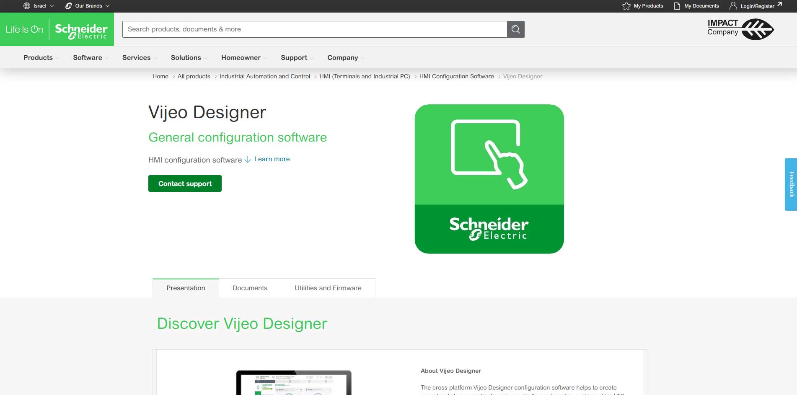Click the My Documents page icon
Image resolution: width=797 pixels, height=395 pixels.
[677, 6]
